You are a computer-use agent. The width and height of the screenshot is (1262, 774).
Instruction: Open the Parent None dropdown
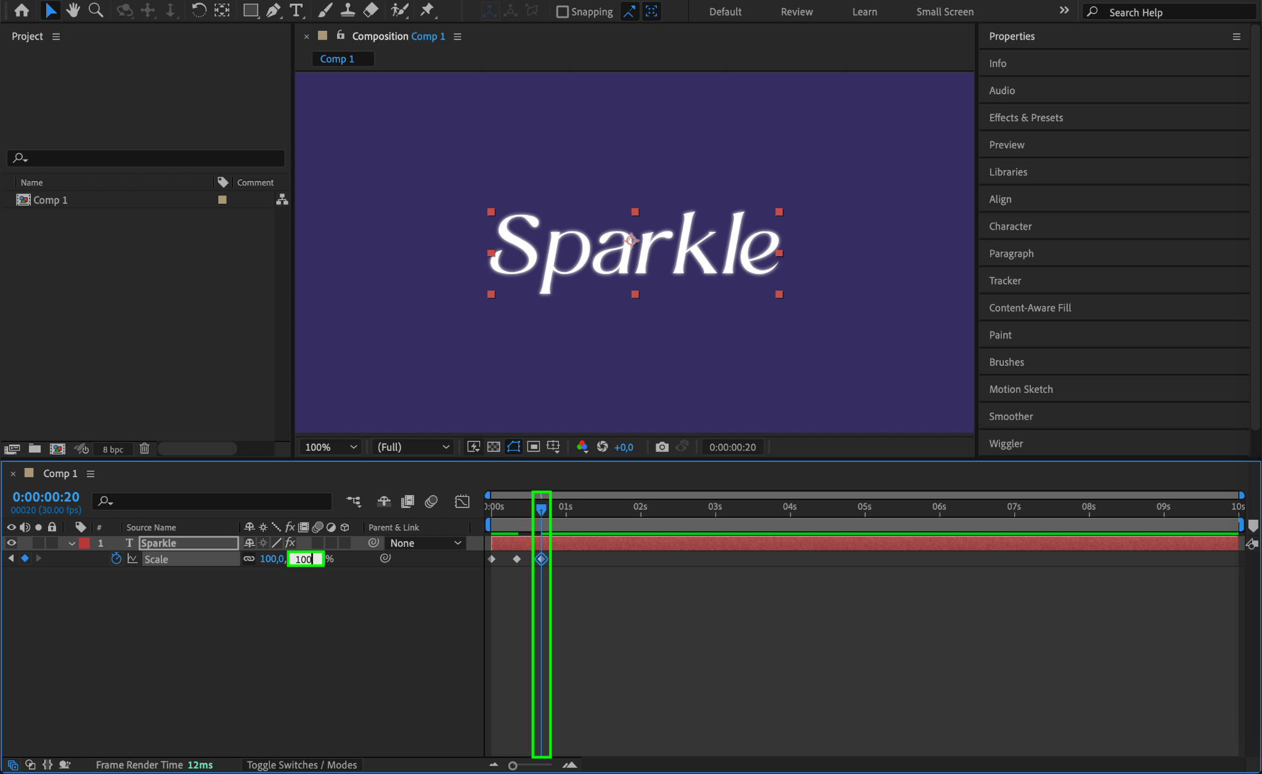(x=425, y=543)
